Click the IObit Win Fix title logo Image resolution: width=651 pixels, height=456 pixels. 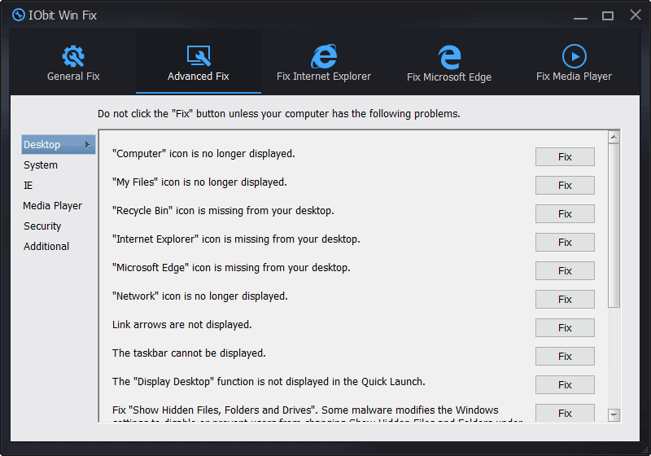[18, 15]
